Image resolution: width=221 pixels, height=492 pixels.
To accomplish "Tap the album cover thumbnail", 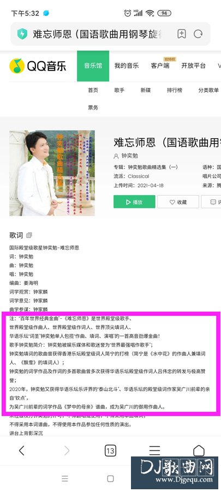I will (52, 173).
